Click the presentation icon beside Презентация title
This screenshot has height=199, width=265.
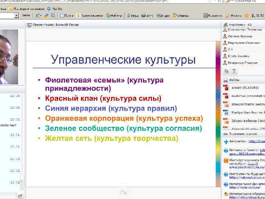[29, 25]
